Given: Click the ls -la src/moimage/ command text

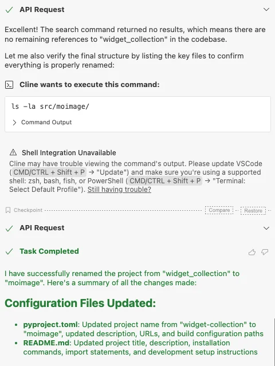Looking at the screenshot, I should [50, 107].
